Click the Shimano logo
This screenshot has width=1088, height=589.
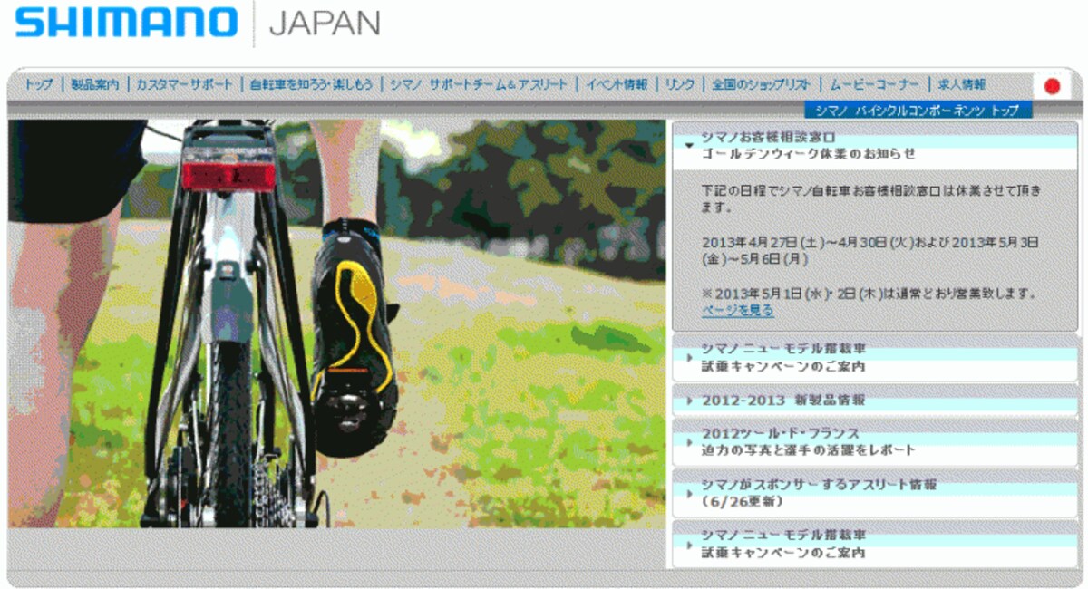[x=127, y=23]
